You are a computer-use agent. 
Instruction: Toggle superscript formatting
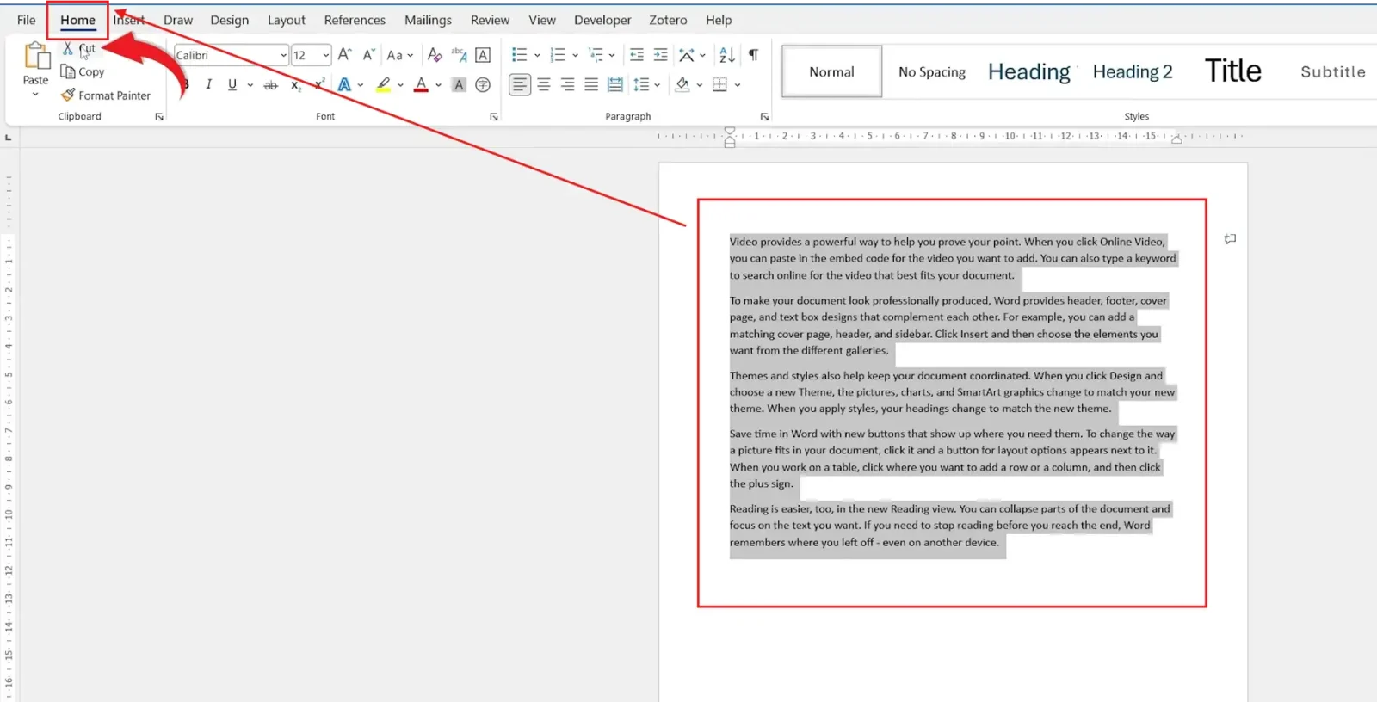[x=319, y=84]
